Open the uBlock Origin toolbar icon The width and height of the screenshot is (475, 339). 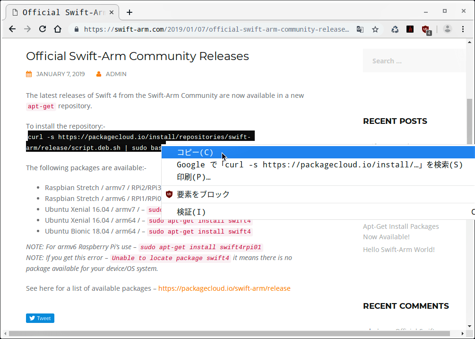click(426, 30)
